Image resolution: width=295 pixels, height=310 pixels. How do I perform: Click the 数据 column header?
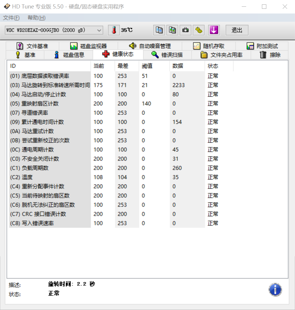click(187, 66)
